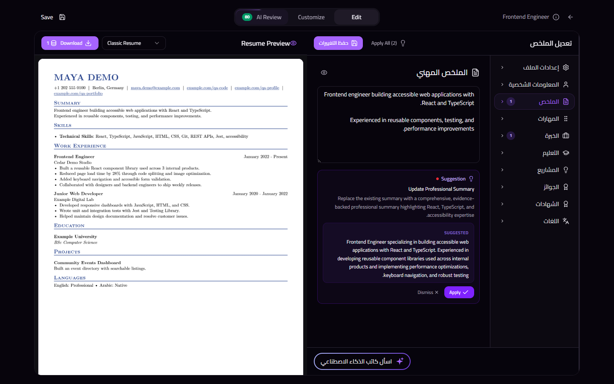Expand the المعلومات الشخصية section chevron
Screen dimensions: 614x384
click(502, 84)
